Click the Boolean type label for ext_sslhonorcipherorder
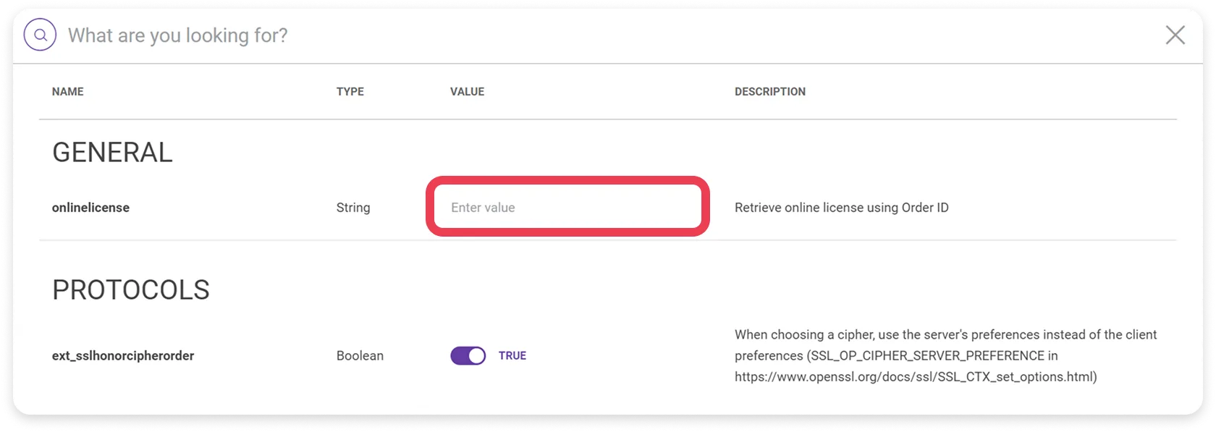 (x=360, y=355)
